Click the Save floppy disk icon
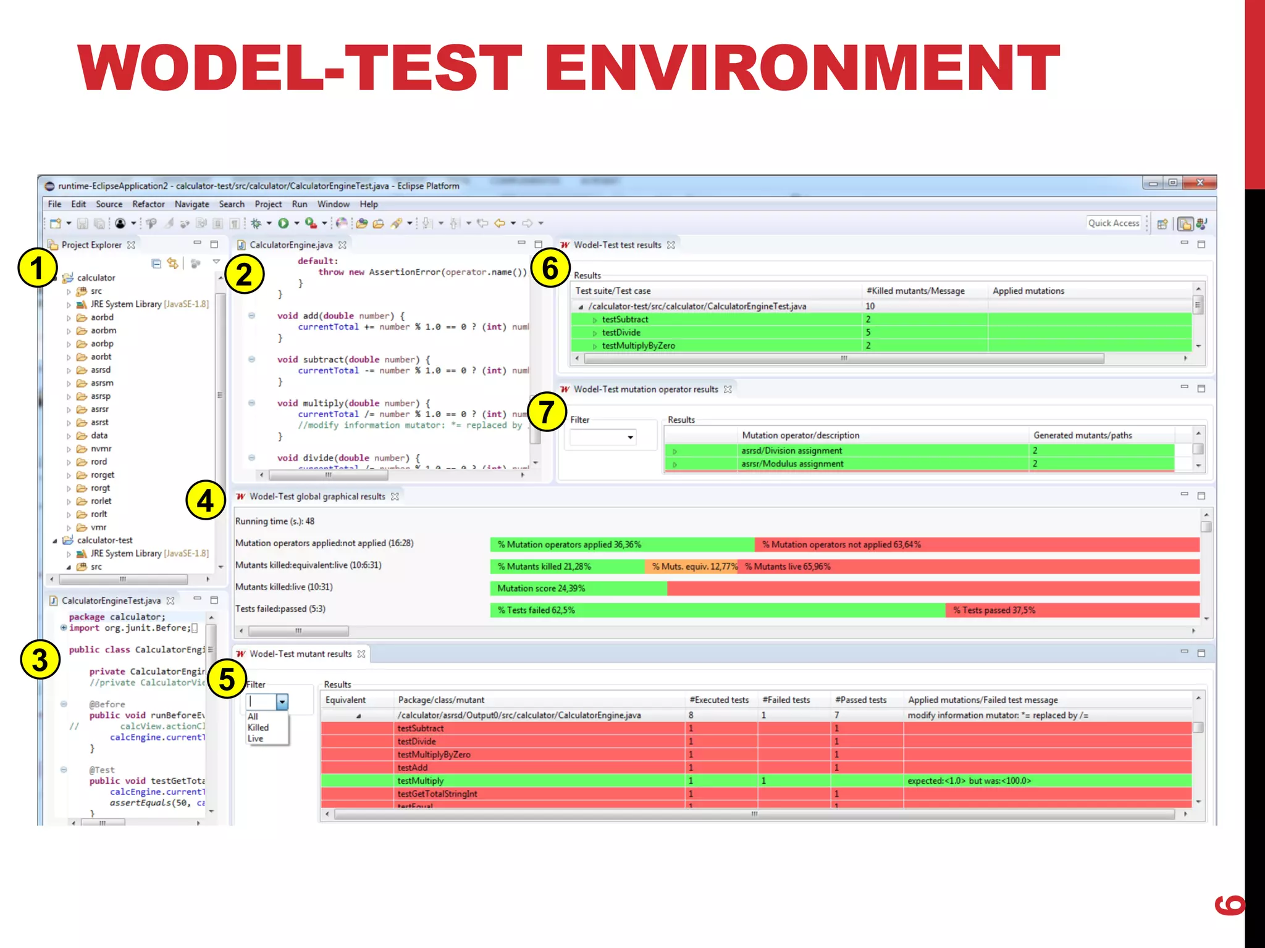1265x948 pixels. click(83, 223)
